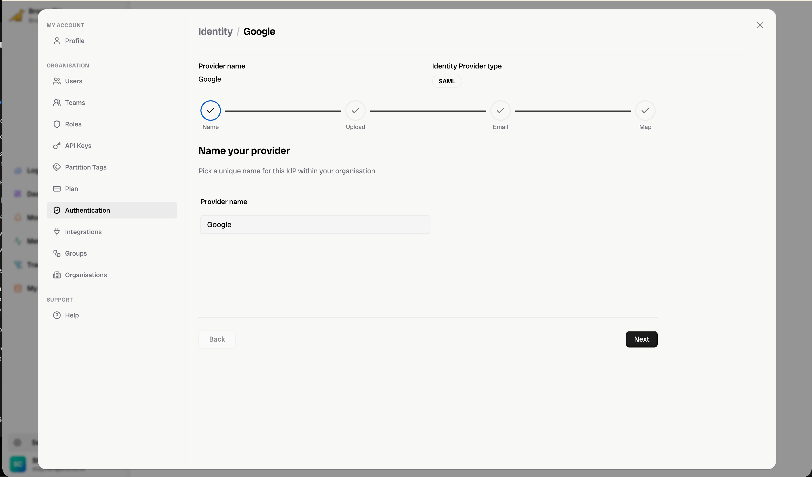Go to Teams settings
Image resolution: width=812 pixels, height=477 pixels.
click(x=112, y=103)
